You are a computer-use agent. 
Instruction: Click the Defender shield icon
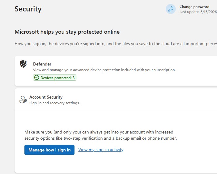pyautogui.click(x=23, y=64)
